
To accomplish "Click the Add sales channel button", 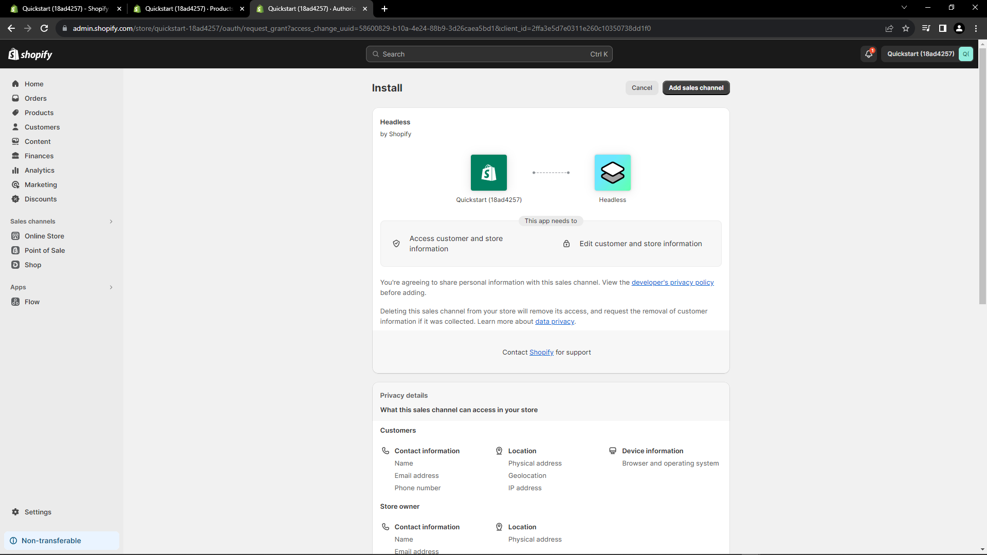I will point(696,87).
